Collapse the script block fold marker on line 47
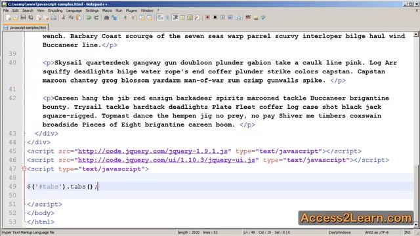The width and height of the screenshot is (420, 236). pyautogui.click(x=24, y=168)
